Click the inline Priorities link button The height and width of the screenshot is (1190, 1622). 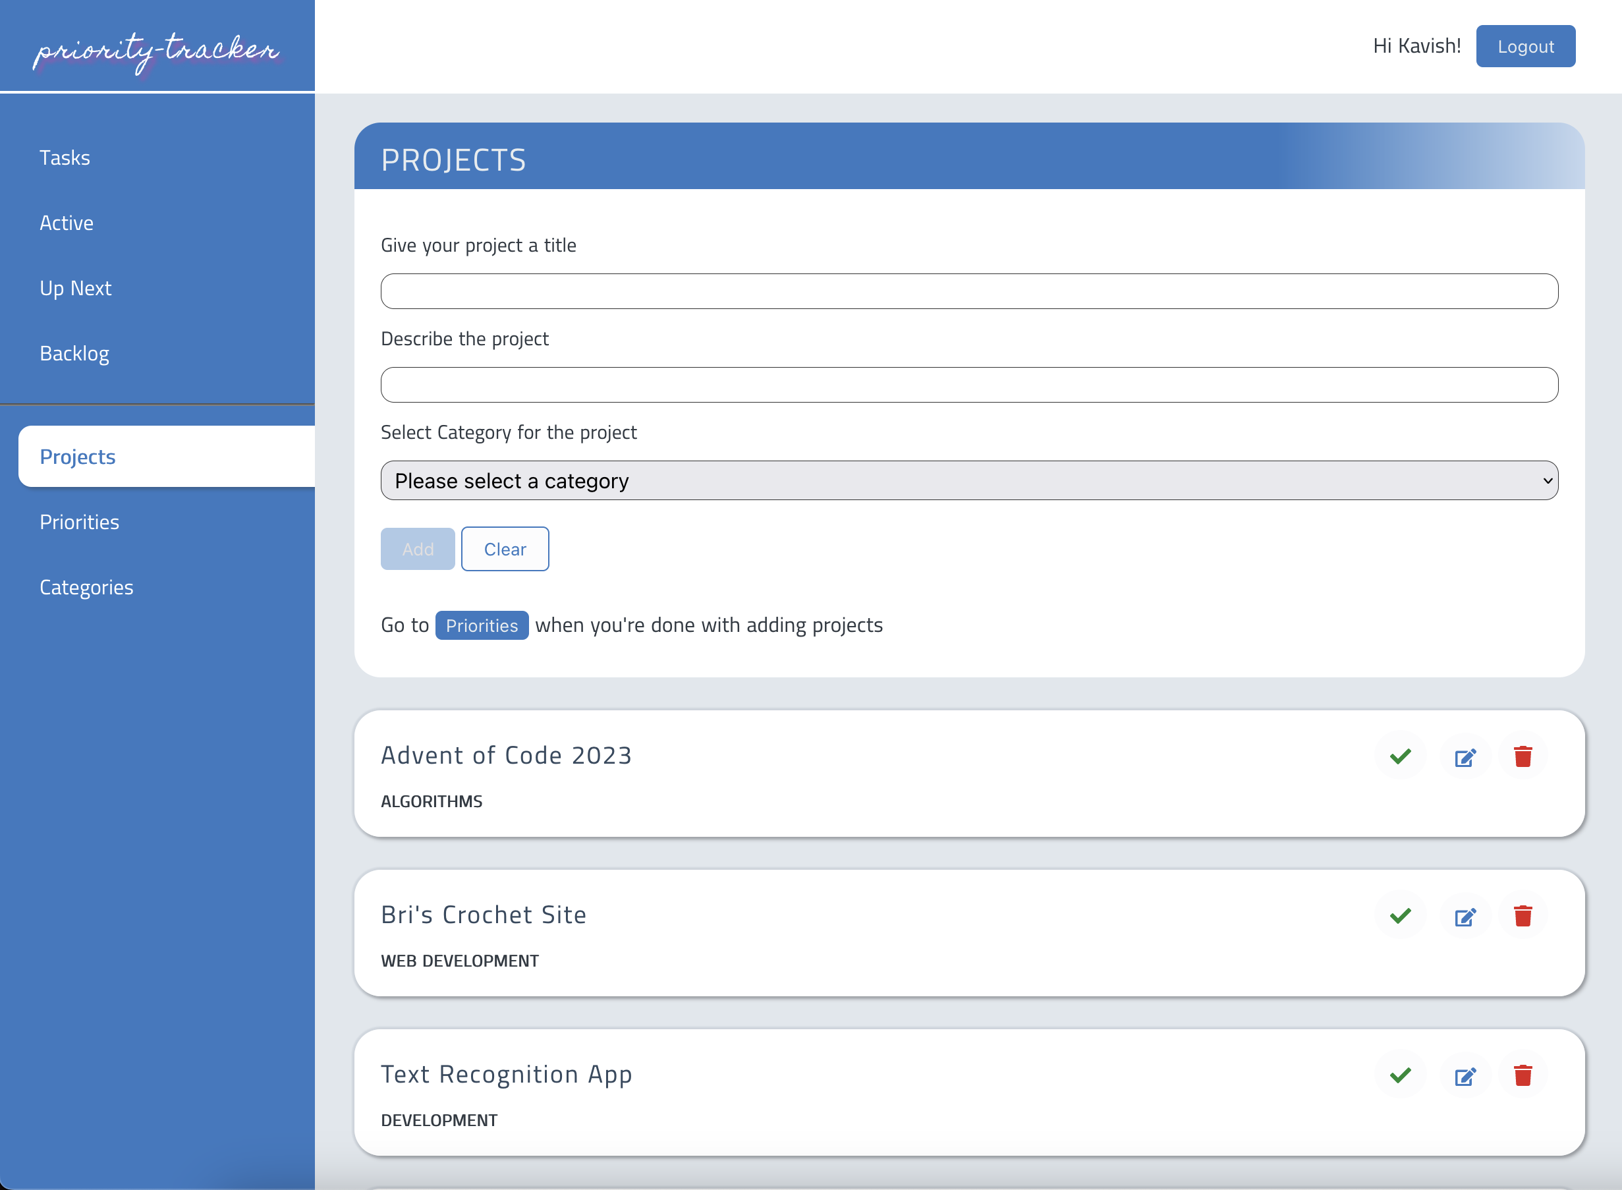click(481, 625)
